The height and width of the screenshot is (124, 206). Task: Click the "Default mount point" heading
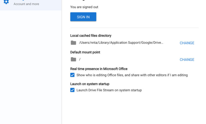point(85,52)
